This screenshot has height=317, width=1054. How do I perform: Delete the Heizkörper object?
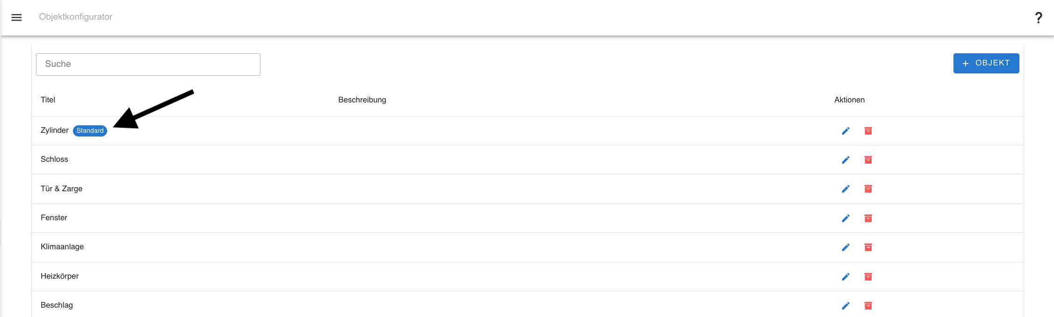coord(868,277)
